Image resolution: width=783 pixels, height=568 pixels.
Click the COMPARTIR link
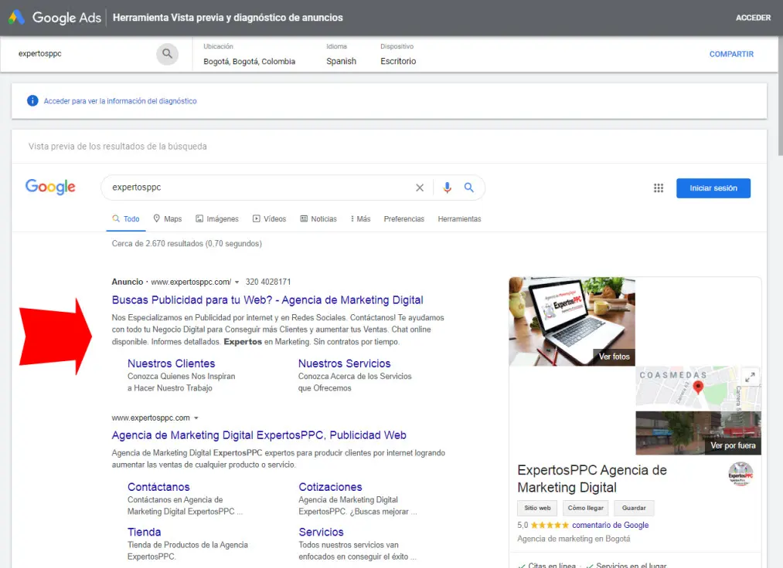[731, 54]
